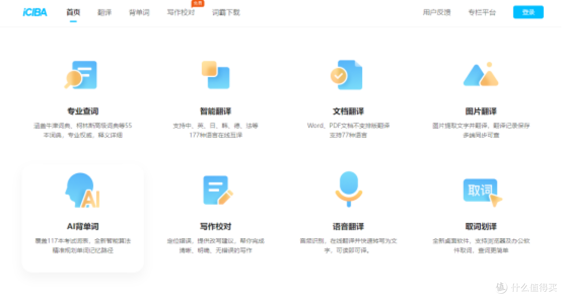Open the 文档翻译 document checkmark icon
Image resolution: width=562 pixels, height=299 pixels.
(x=346, y=75)
